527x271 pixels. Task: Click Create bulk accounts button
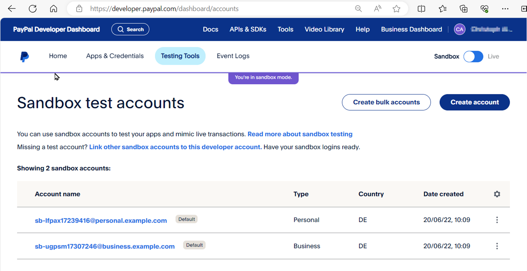pos(386,102)
